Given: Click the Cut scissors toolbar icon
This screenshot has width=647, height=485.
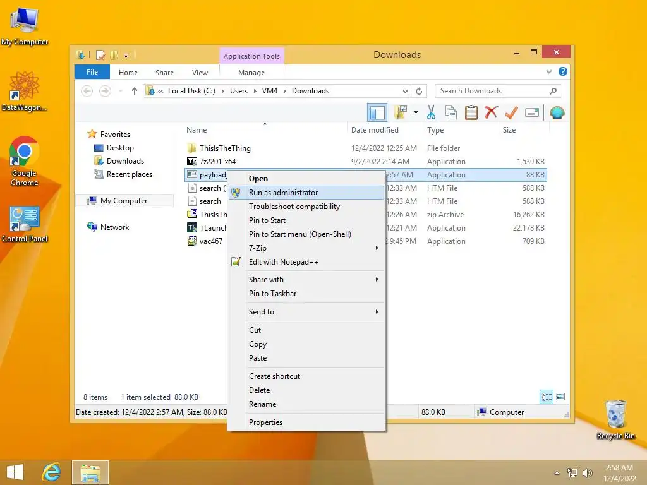Looking at the screenshot, I should tap(431, 112).
